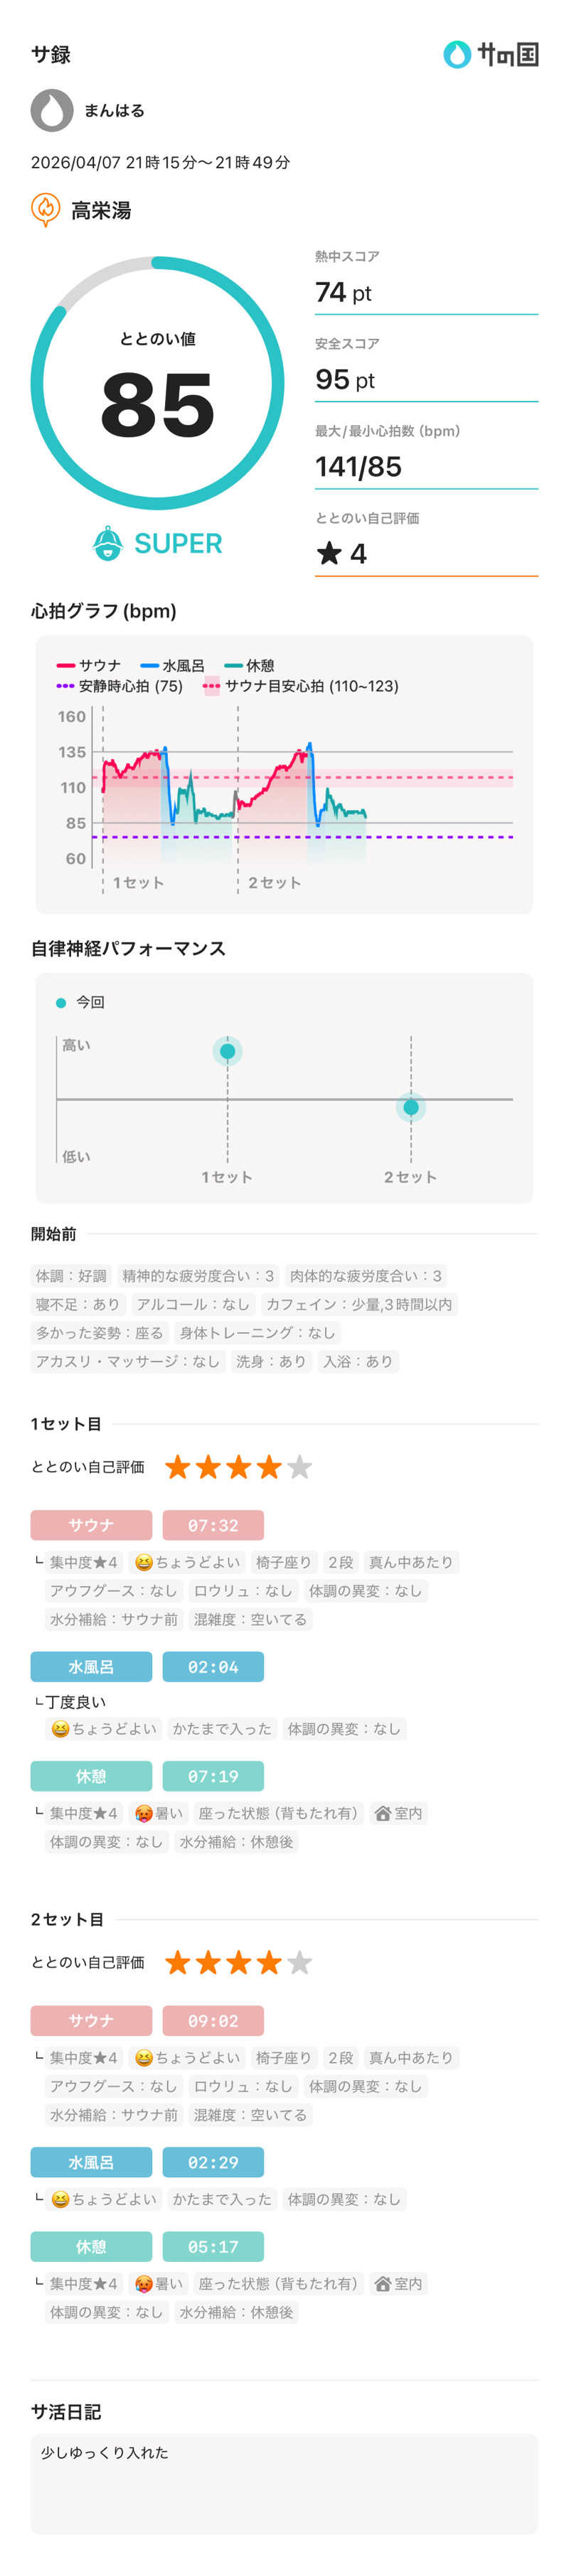This screenshot has width=569, height=2576.
Task: Click the first orange star in 2セット目 rating
Action: pyautogui.click(x=177, y=1962)
